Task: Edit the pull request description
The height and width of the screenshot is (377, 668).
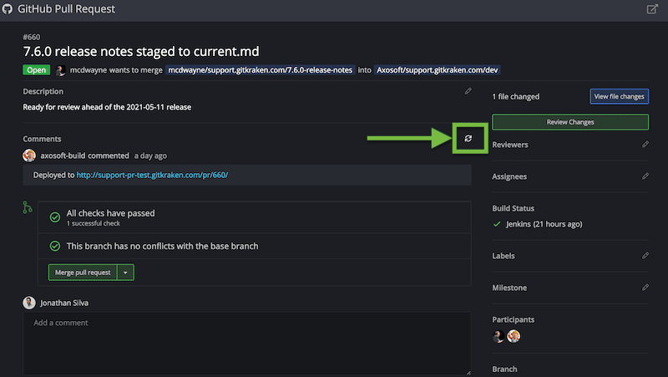Action: (x=468, y=91)
